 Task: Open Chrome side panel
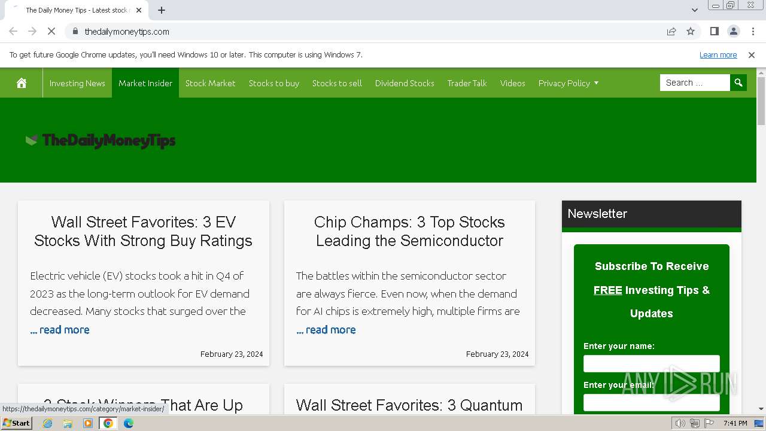(714, 31)
